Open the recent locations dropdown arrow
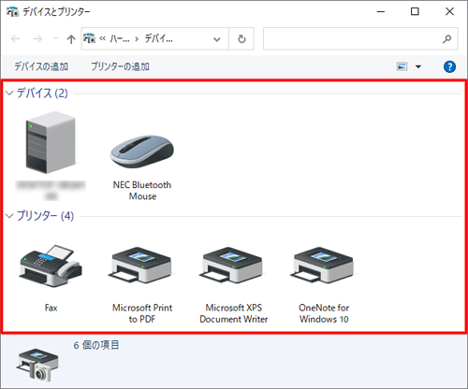Viewport: 468px width, 389px height. tap(55, 38)
